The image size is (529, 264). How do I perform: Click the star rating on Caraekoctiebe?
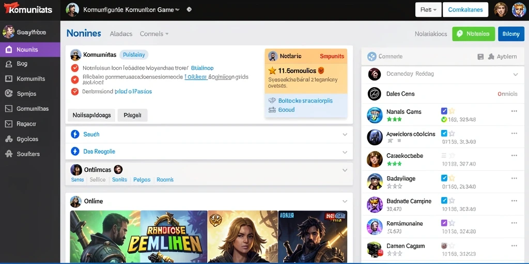pos(394,163)
